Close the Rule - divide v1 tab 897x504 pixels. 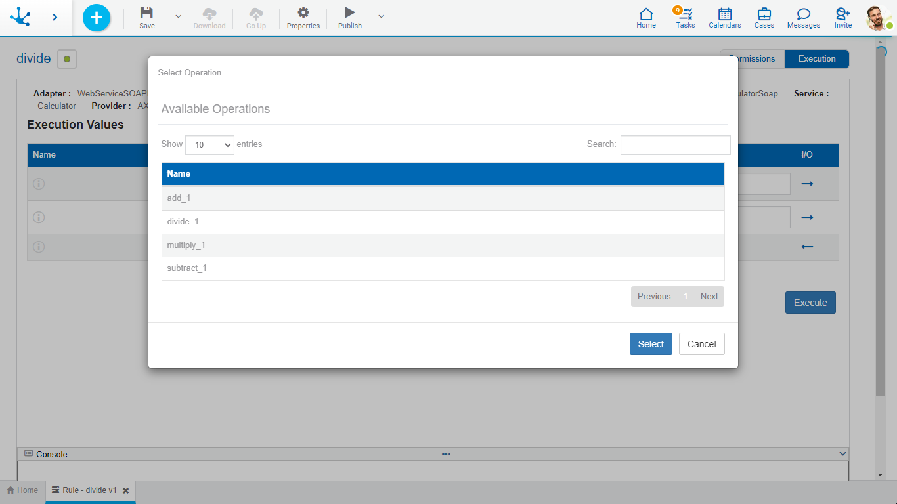point(125,490)
